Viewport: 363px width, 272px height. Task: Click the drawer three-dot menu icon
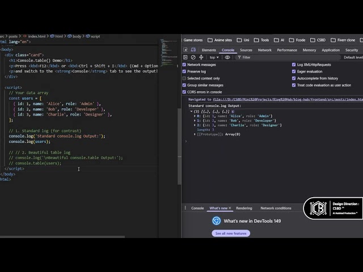[185, 208]
